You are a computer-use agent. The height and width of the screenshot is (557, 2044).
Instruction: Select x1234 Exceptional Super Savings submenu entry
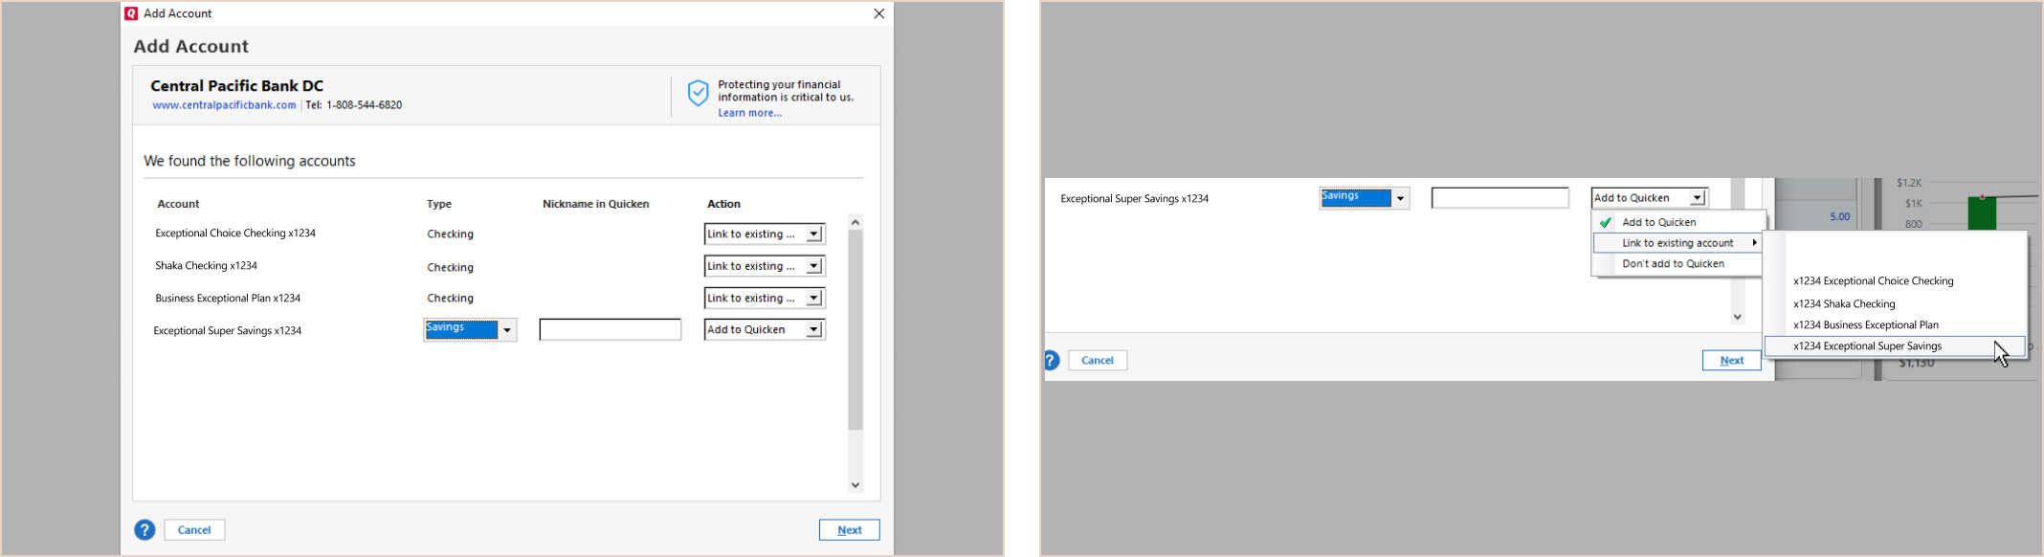tap(1895, 346)
